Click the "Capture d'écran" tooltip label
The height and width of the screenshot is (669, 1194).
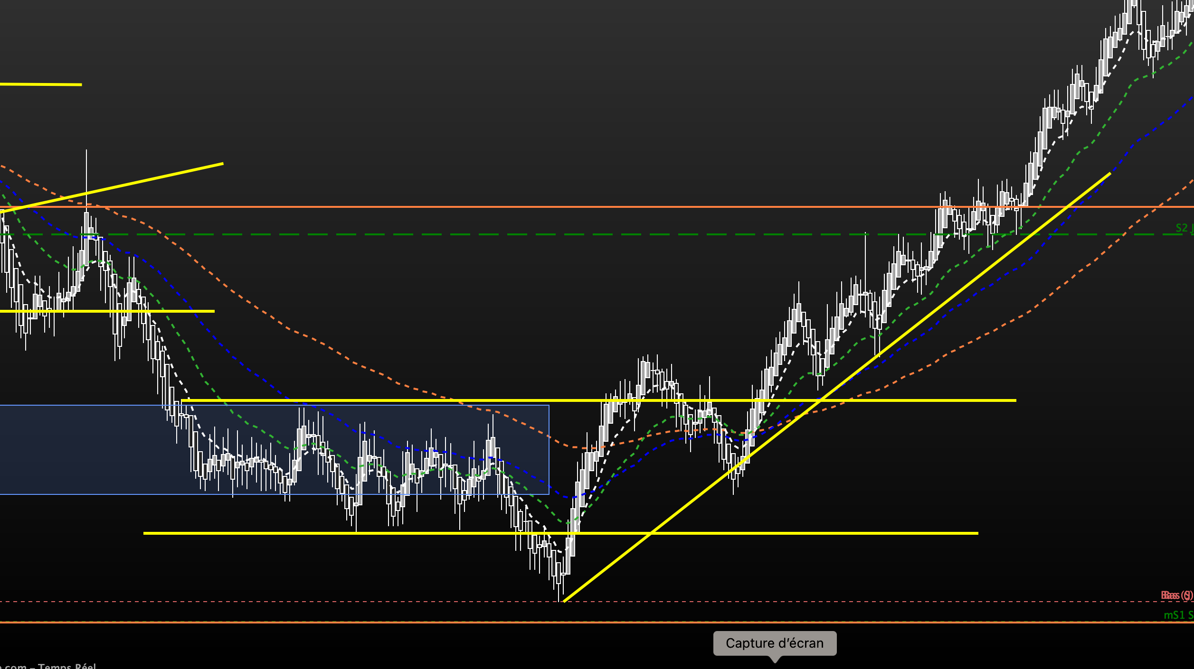774,643
